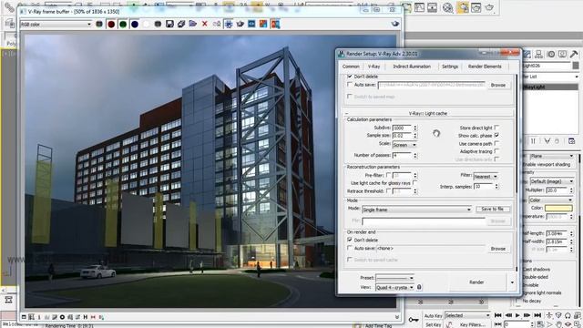Open the Mode dropdown showing Single frame

point(417,210)
